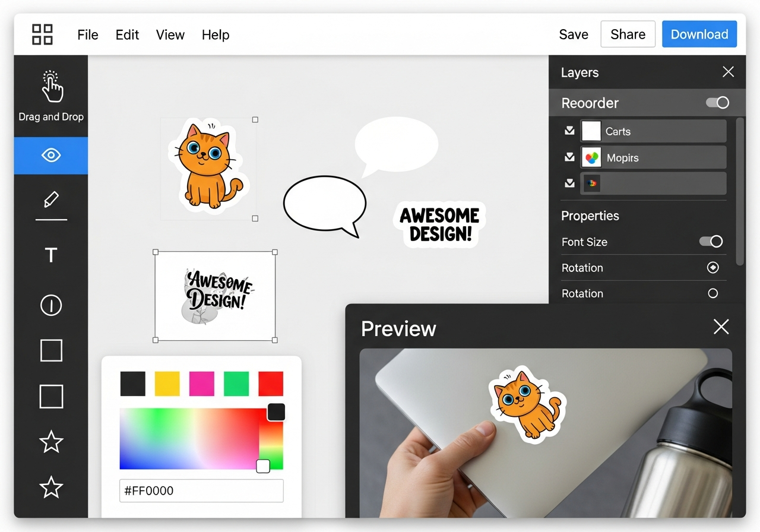The width and height of the screenshot is (760, 532).
Task: Select the Drag and Drop tool
Action: (x=51, y=95)
